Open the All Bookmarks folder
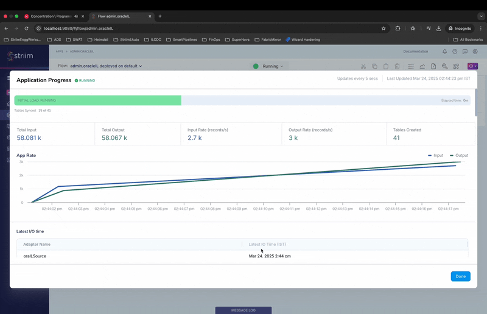The width and height of the screenshot is (487, 314). [x=468, y=40]
